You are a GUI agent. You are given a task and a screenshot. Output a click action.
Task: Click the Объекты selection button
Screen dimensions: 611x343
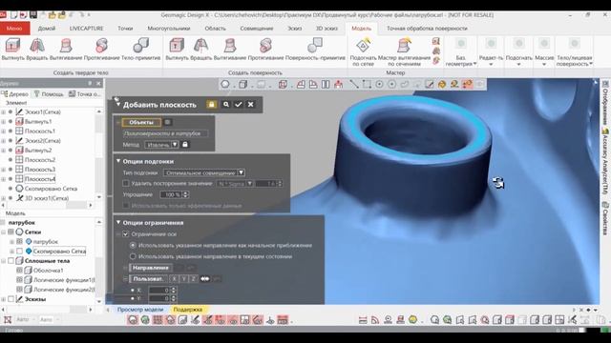pos(141,122)
